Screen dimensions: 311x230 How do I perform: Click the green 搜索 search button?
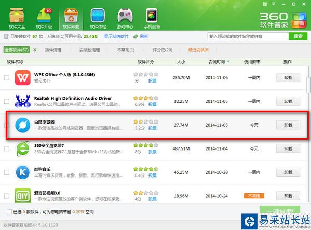[298, 36]
